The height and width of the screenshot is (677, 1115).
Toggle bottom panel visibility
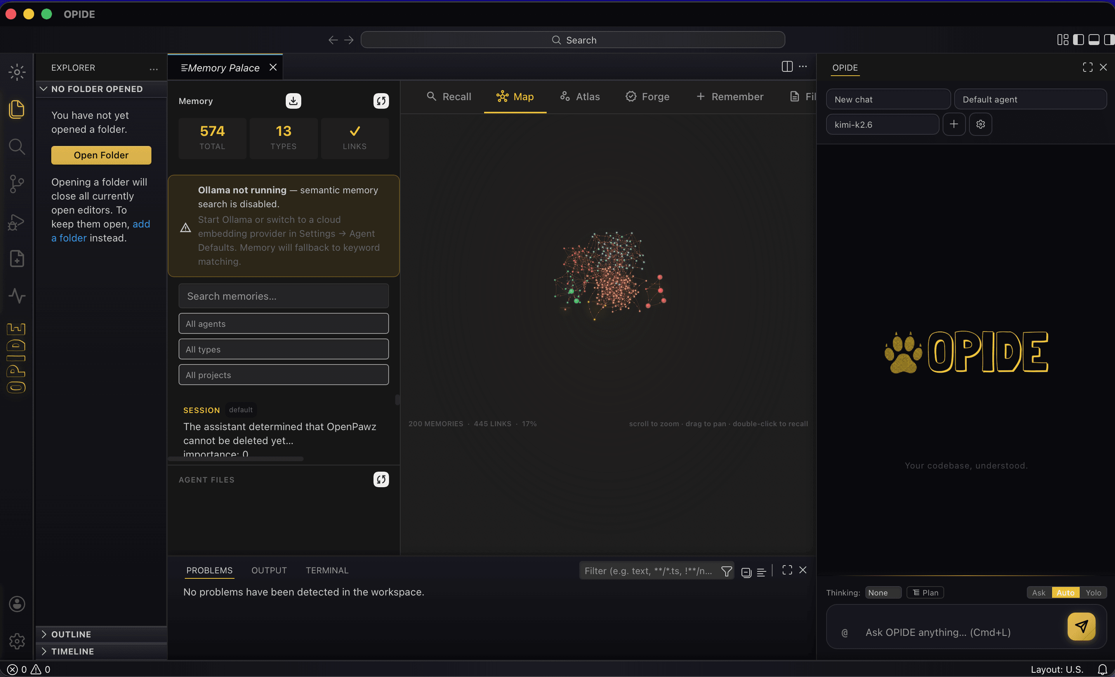(x=1094, y=40)
